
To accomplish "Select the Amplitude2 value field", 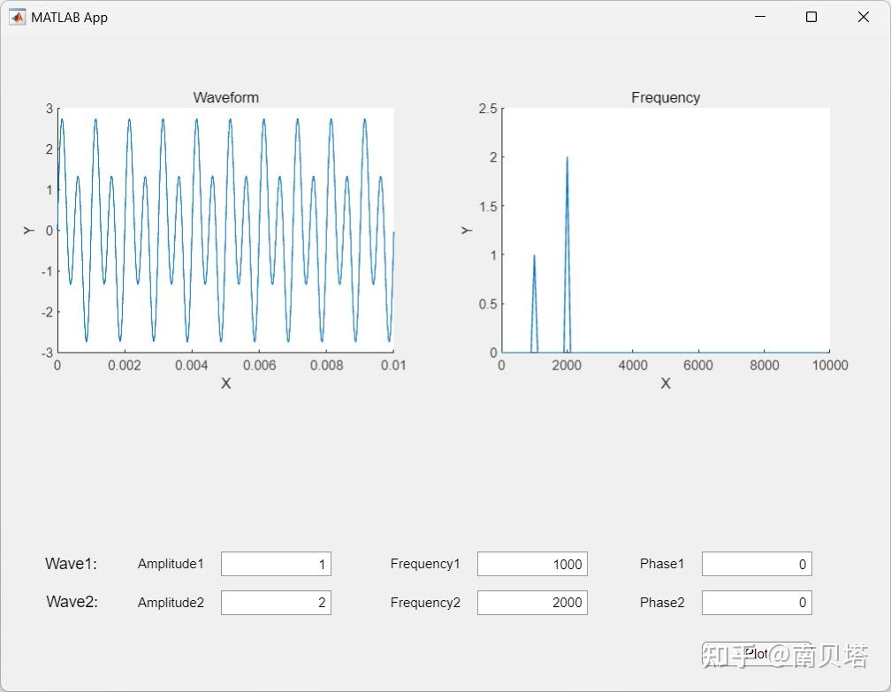I will (x=276, y=603).
